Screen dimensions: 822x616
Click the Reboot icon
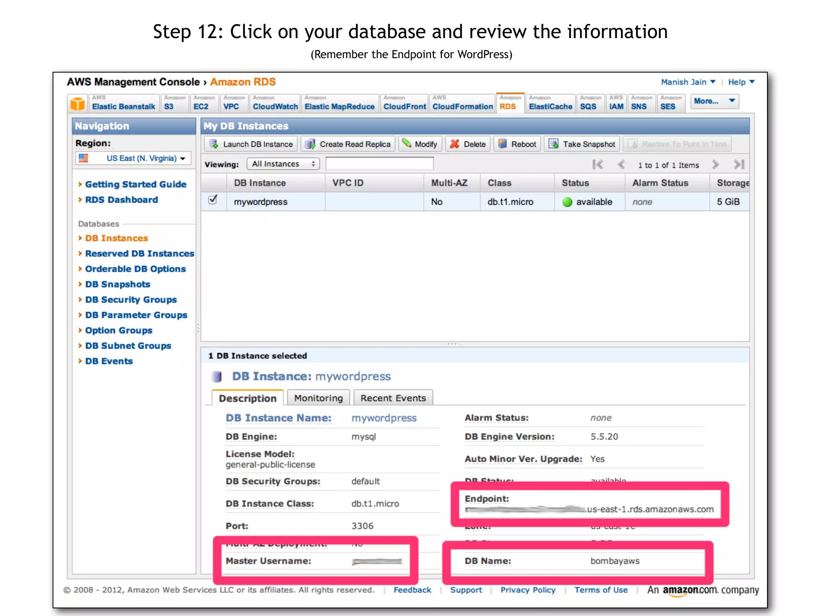coord(502,144)
